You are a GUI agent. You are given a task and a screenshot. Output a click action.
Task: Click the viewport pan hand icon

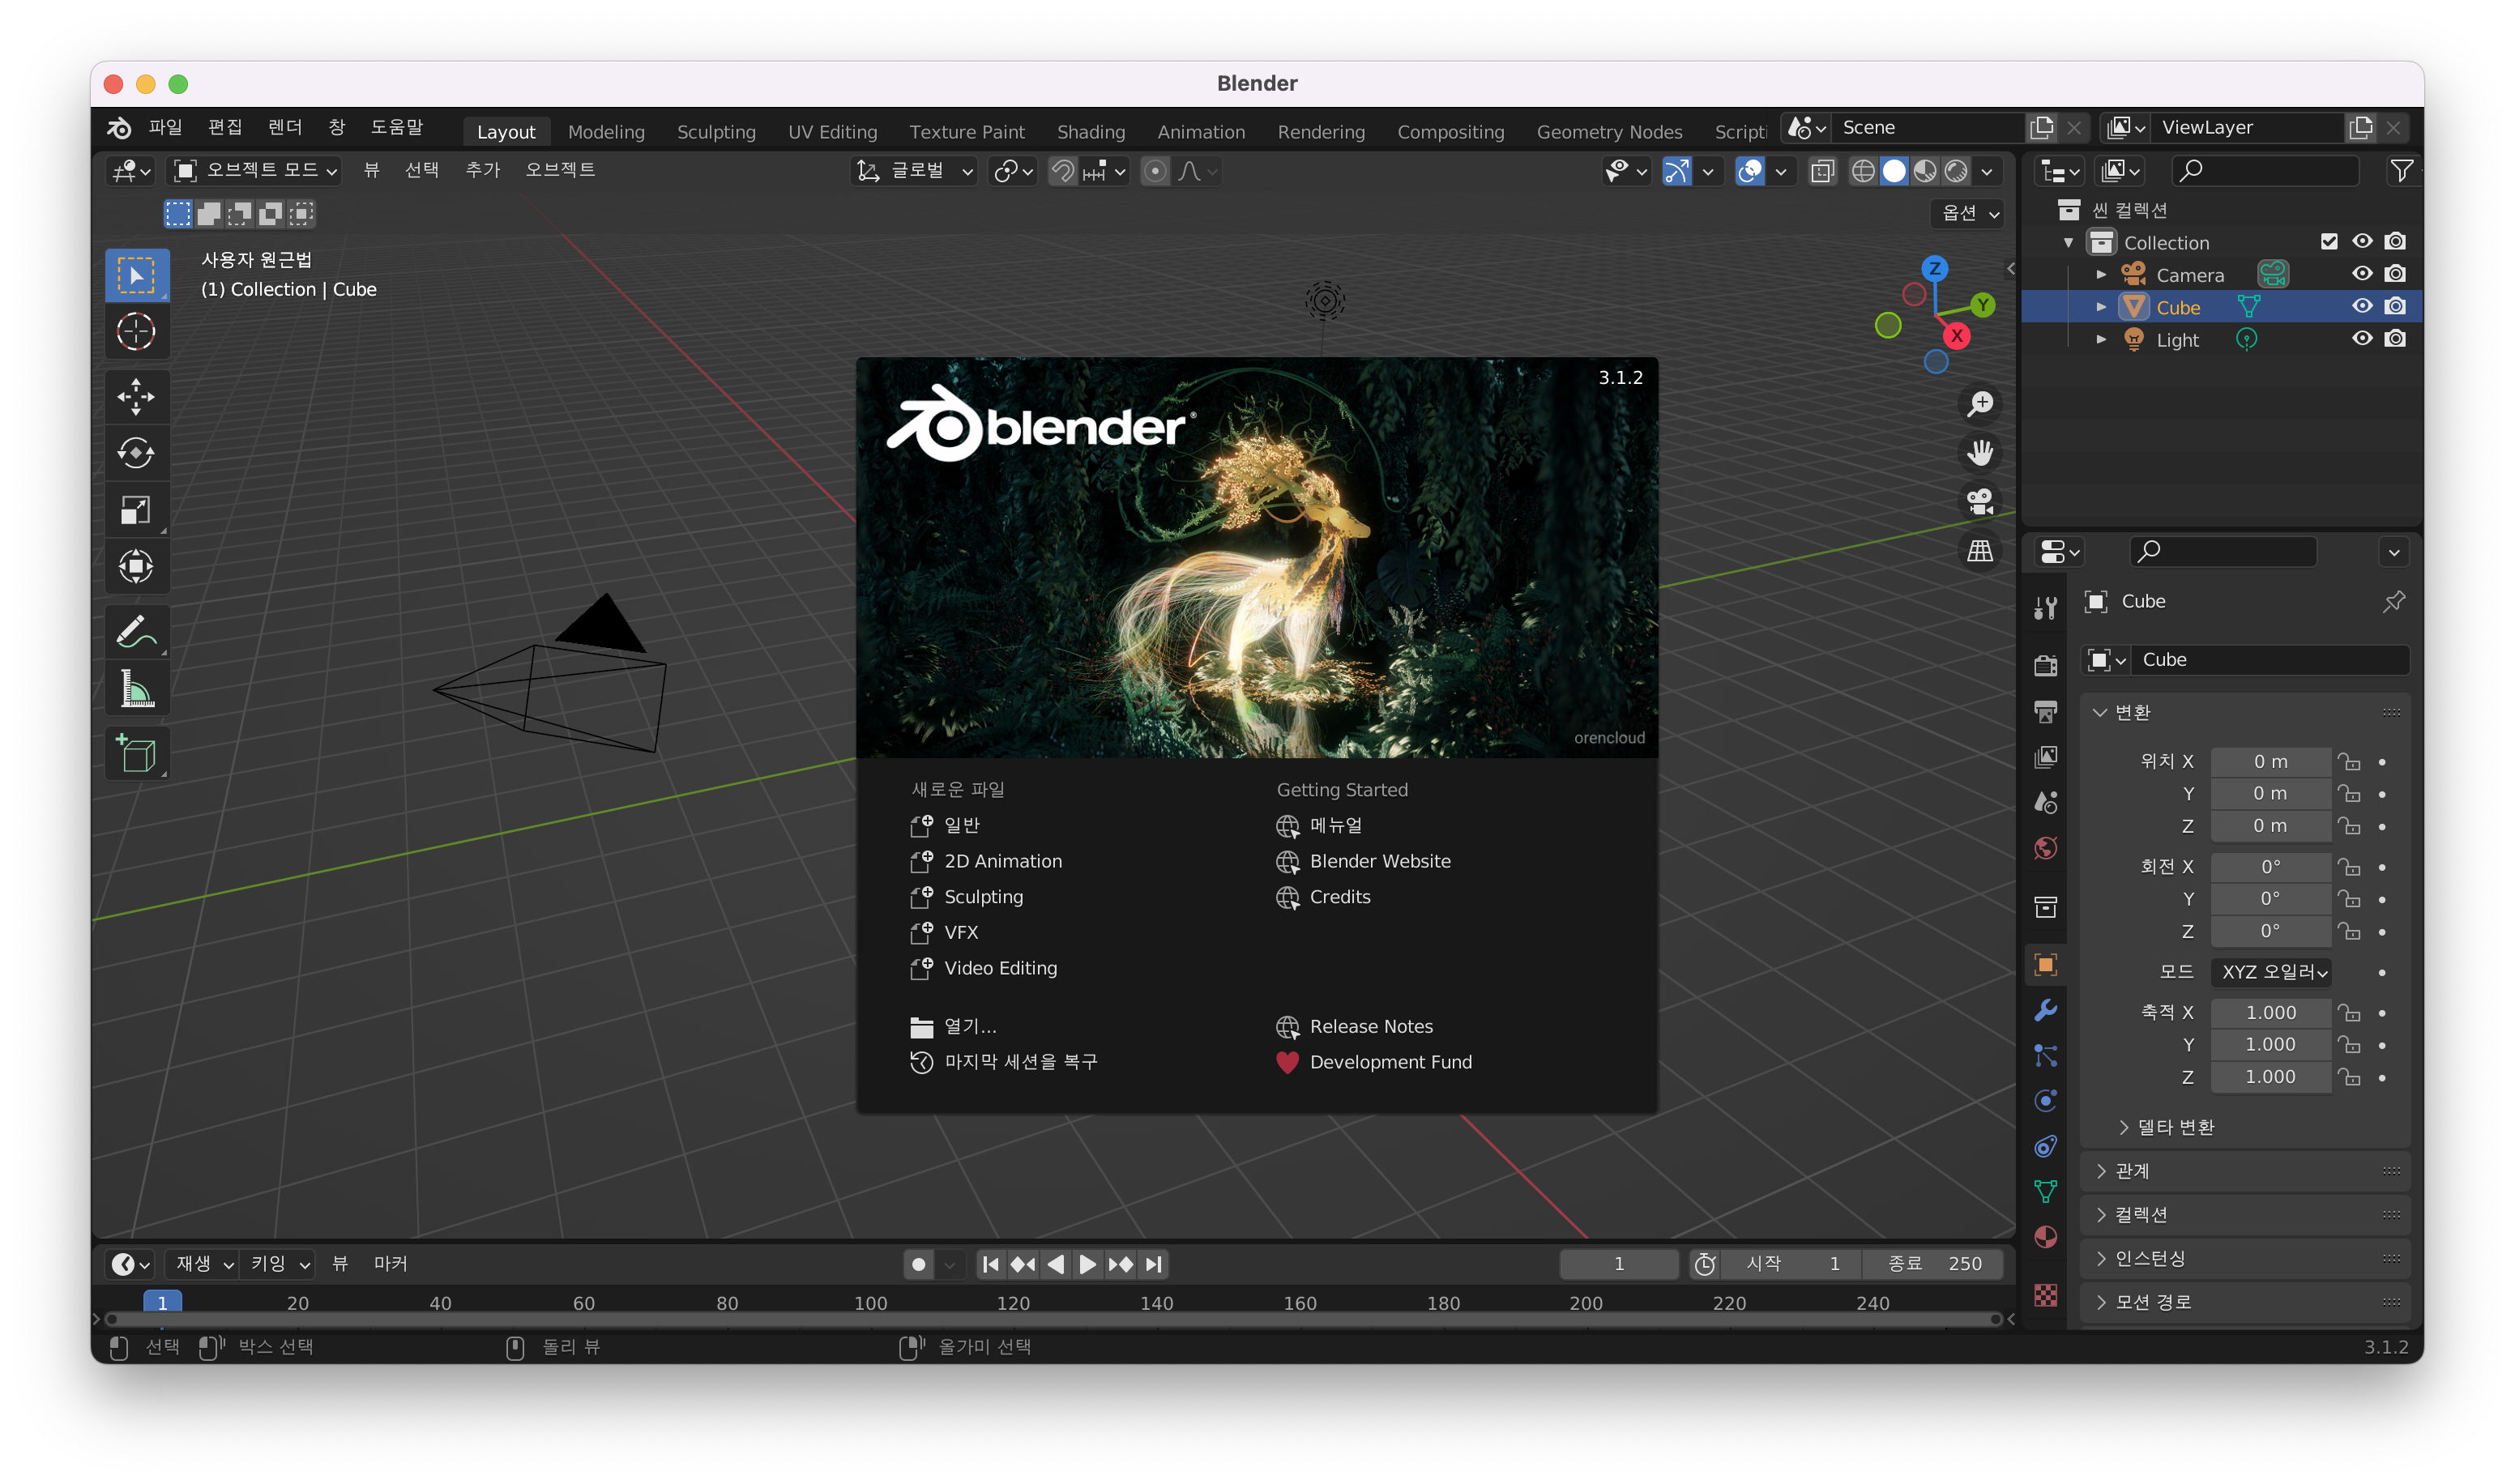(x=1980, y=452)
